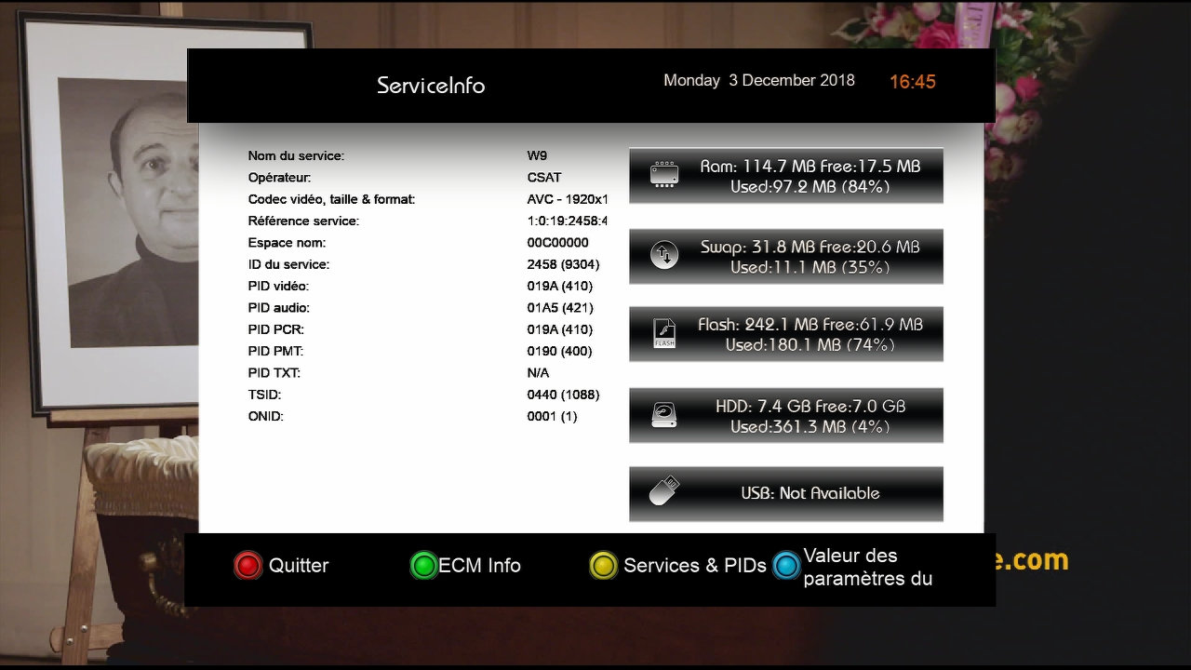This screenshot has height=670, width=1191.
Task: Open Services & PIDs label
Action: 695,565
